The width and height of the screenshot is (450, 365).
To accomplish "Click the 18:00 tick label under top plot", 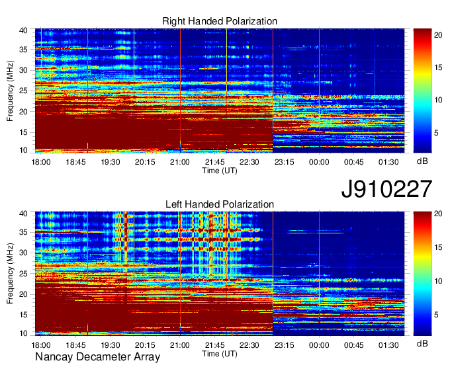I will [x=41, y=162].
